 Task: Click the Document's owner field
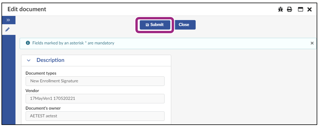point(95,116)
